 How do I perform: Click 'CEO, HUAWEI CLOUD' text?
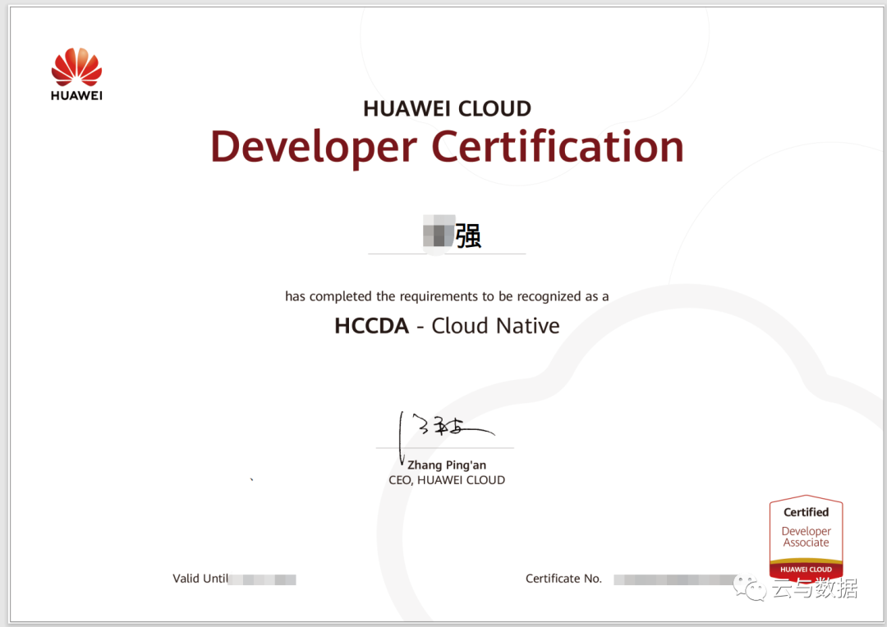pos(447,480)
